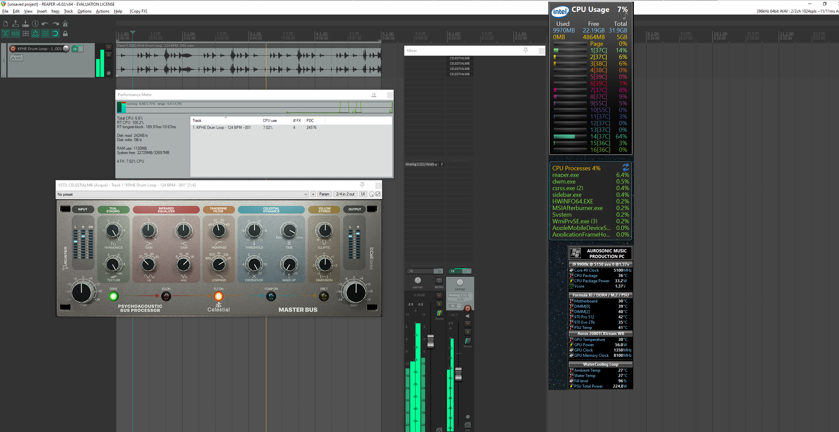Refresh the CPU Processes gadget

[626, 167]
